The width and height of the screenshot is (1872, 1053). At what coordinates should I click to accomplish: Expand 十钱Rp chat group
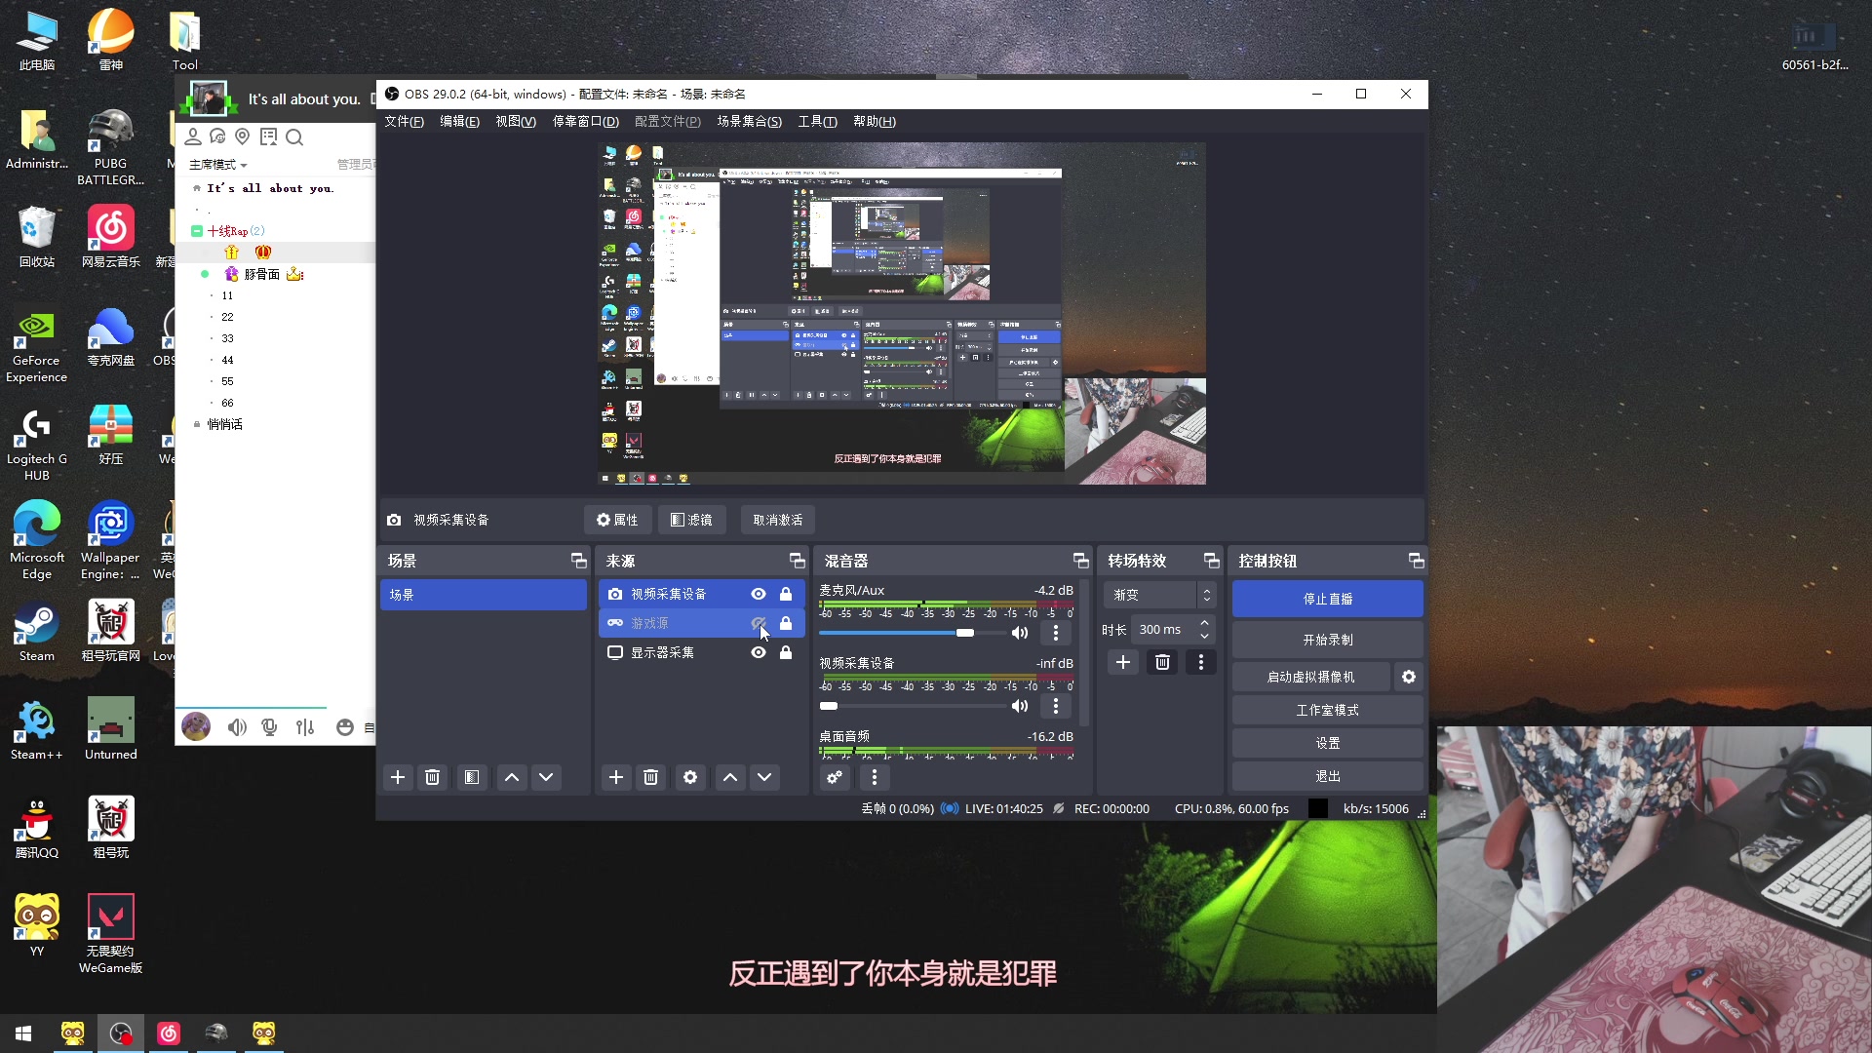197,231
